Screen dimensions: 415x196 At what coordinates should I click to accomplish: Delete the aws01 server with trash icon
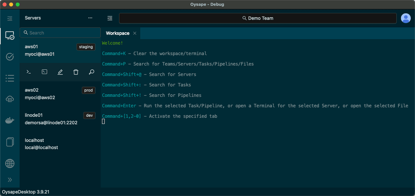click(x=76, y=72)
